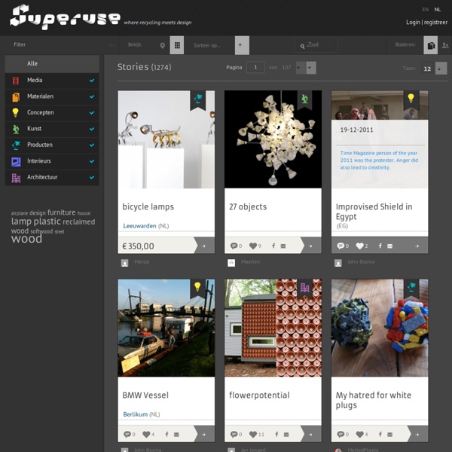Open the Berlikum location link
This screenshot has height=452, width=452.
[x=135, y=414]
